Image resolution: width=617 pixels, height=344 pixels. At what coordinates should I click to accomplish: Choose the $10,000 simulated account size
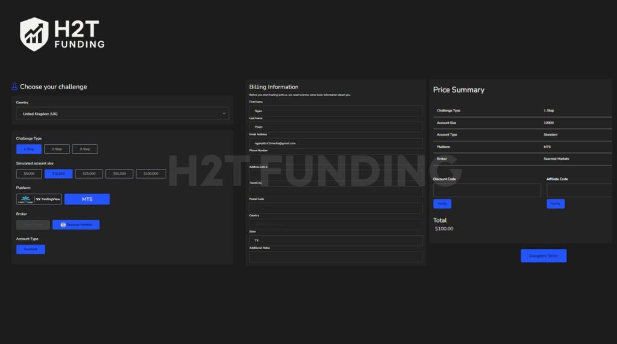coord(58,174)
